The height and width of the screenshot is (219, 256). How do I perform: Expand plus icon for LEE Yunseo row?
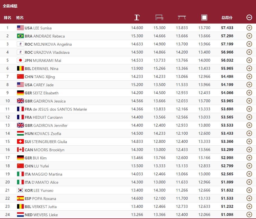(249, 190)
